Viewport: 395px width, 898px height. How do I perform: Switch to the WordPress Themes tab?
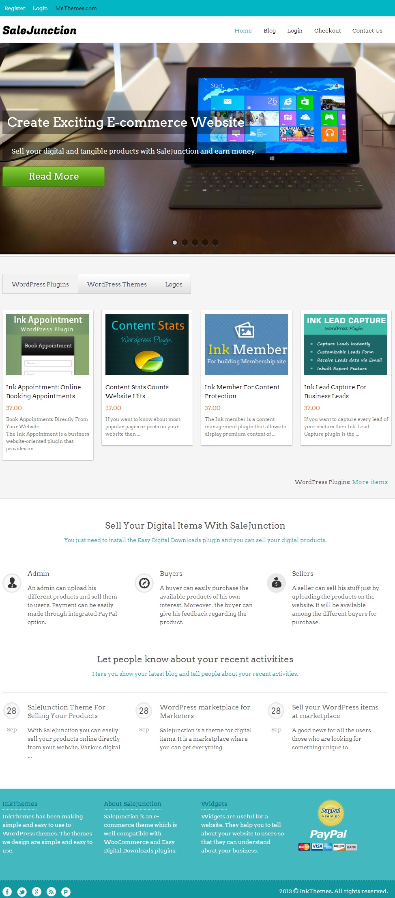tap(117, 284)
